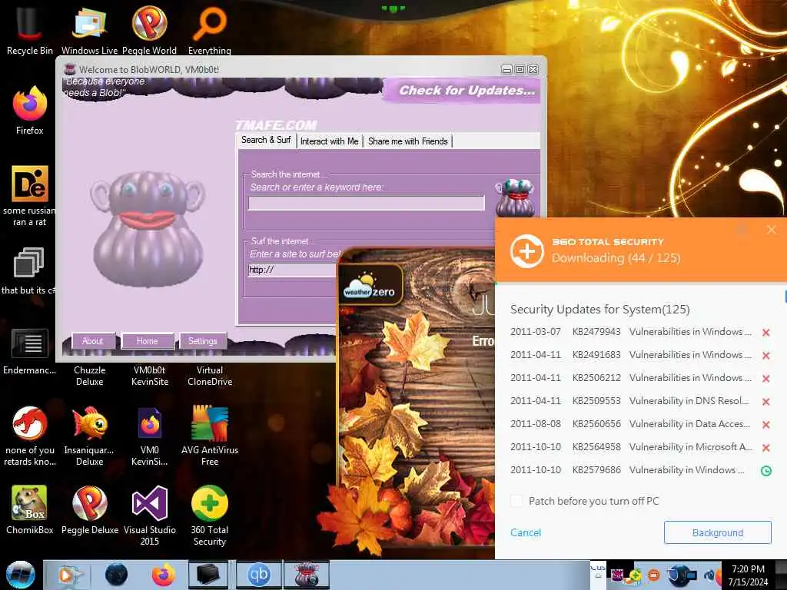This screenshot has width=787, height=590.
Task: Click red X beside KB2479943 update
Action: click(766, 332)
